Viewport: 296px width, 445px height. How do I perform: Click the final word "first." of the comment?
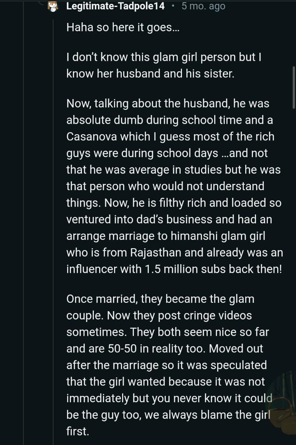78,431
